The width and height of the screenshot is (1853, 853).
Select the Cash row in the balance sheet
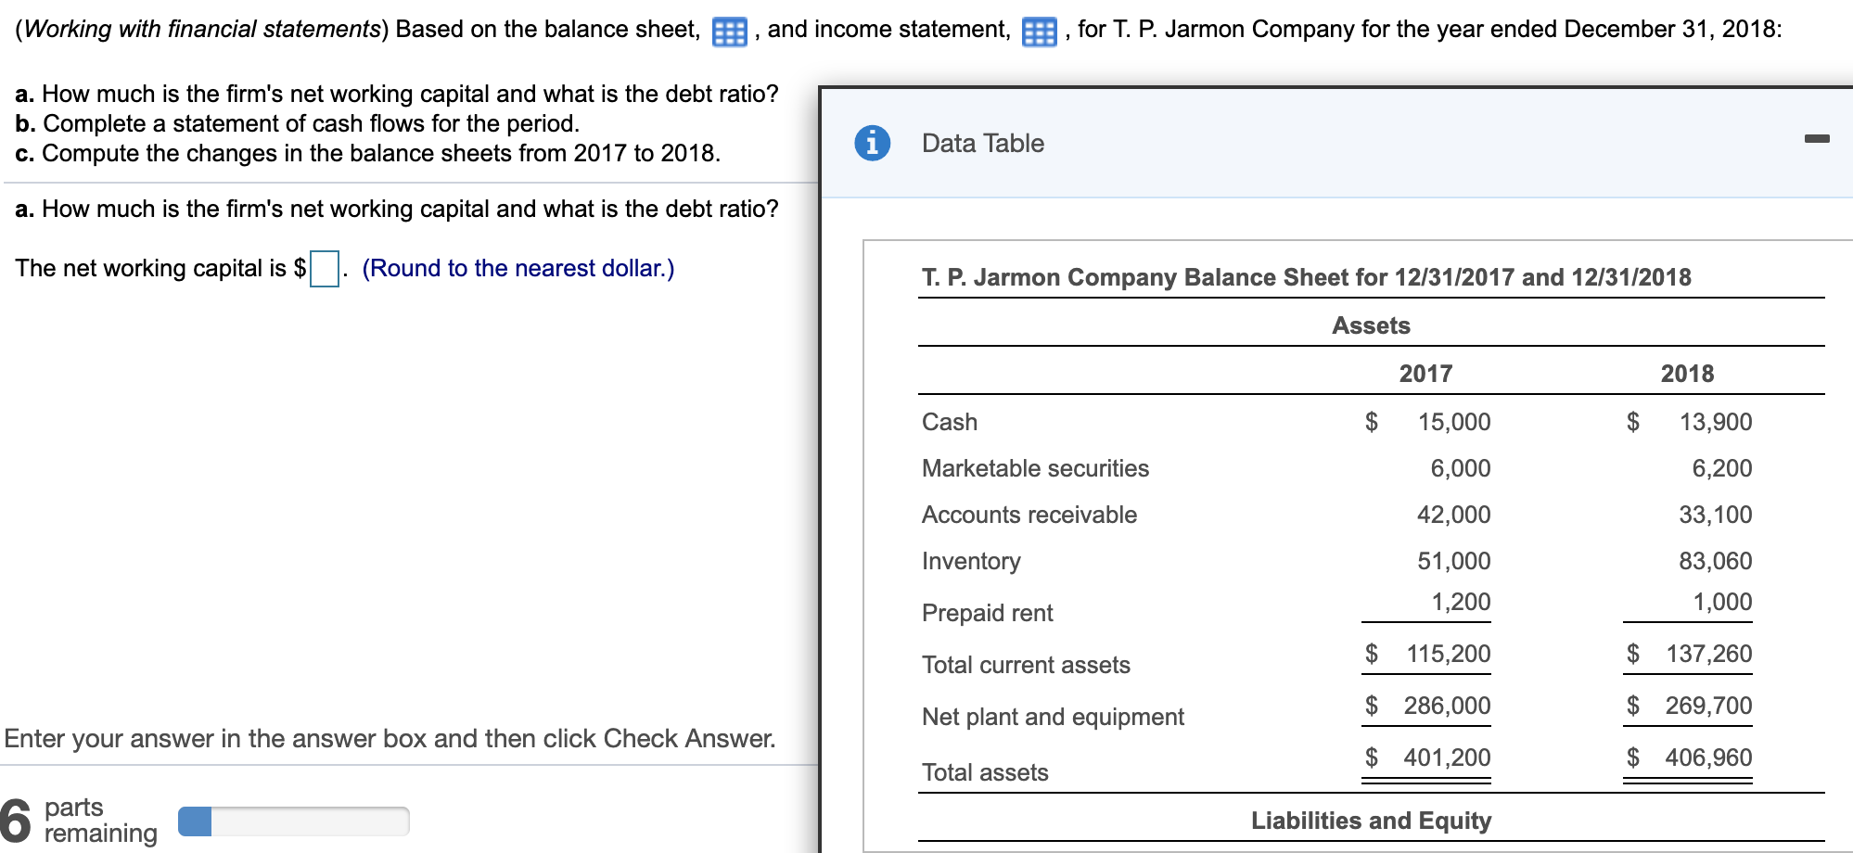click(949, 422)
